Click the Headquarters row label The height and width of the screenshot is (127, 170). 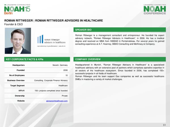(18, 65)
